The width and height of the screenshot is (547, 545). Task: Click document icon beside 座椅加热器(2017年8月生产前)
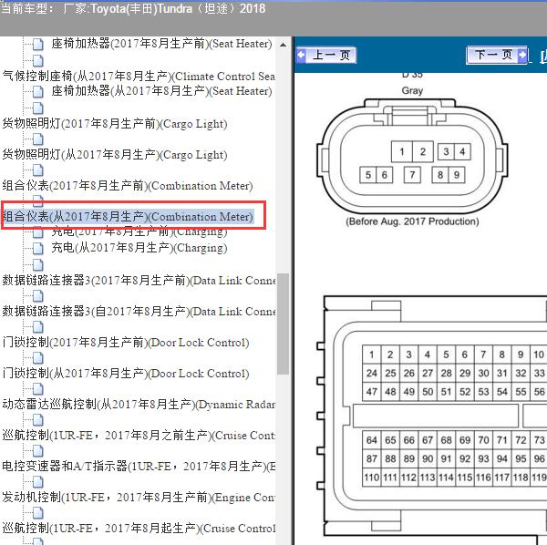[x=37, y=45]
